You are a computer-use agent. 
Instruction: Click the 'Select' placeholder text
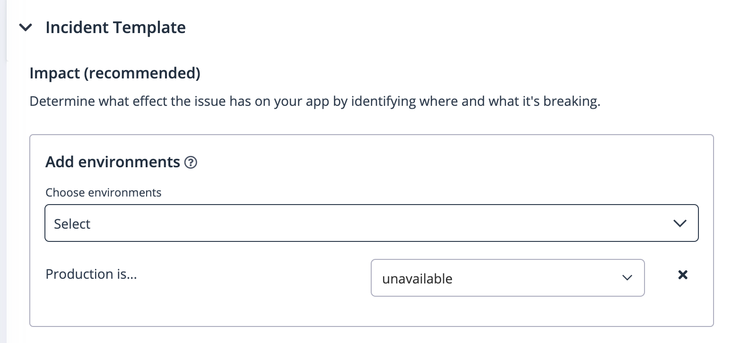click(x=72, y=224)
